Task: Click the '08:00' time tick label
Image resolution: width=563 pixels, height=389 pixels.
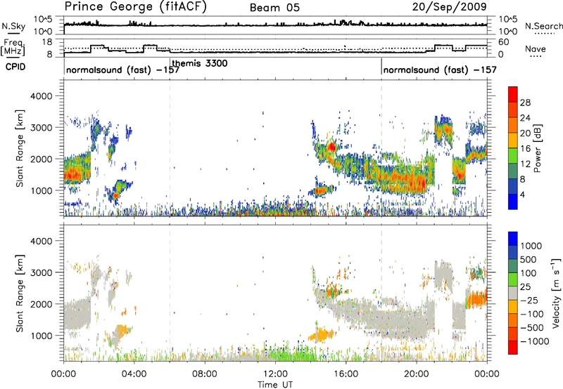Action: point(205,374)
